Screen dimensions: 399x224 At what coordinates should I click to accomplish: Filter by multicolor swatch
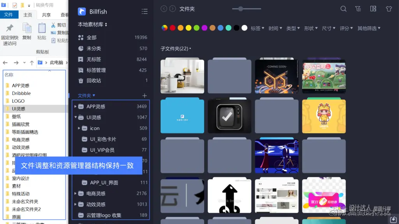165,28
